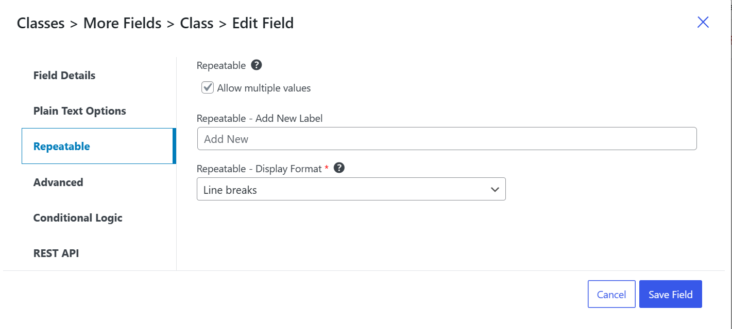Click the help icon next to Repeatable
The width and height of the screenshot is (732, 329).
pos(256,65)
